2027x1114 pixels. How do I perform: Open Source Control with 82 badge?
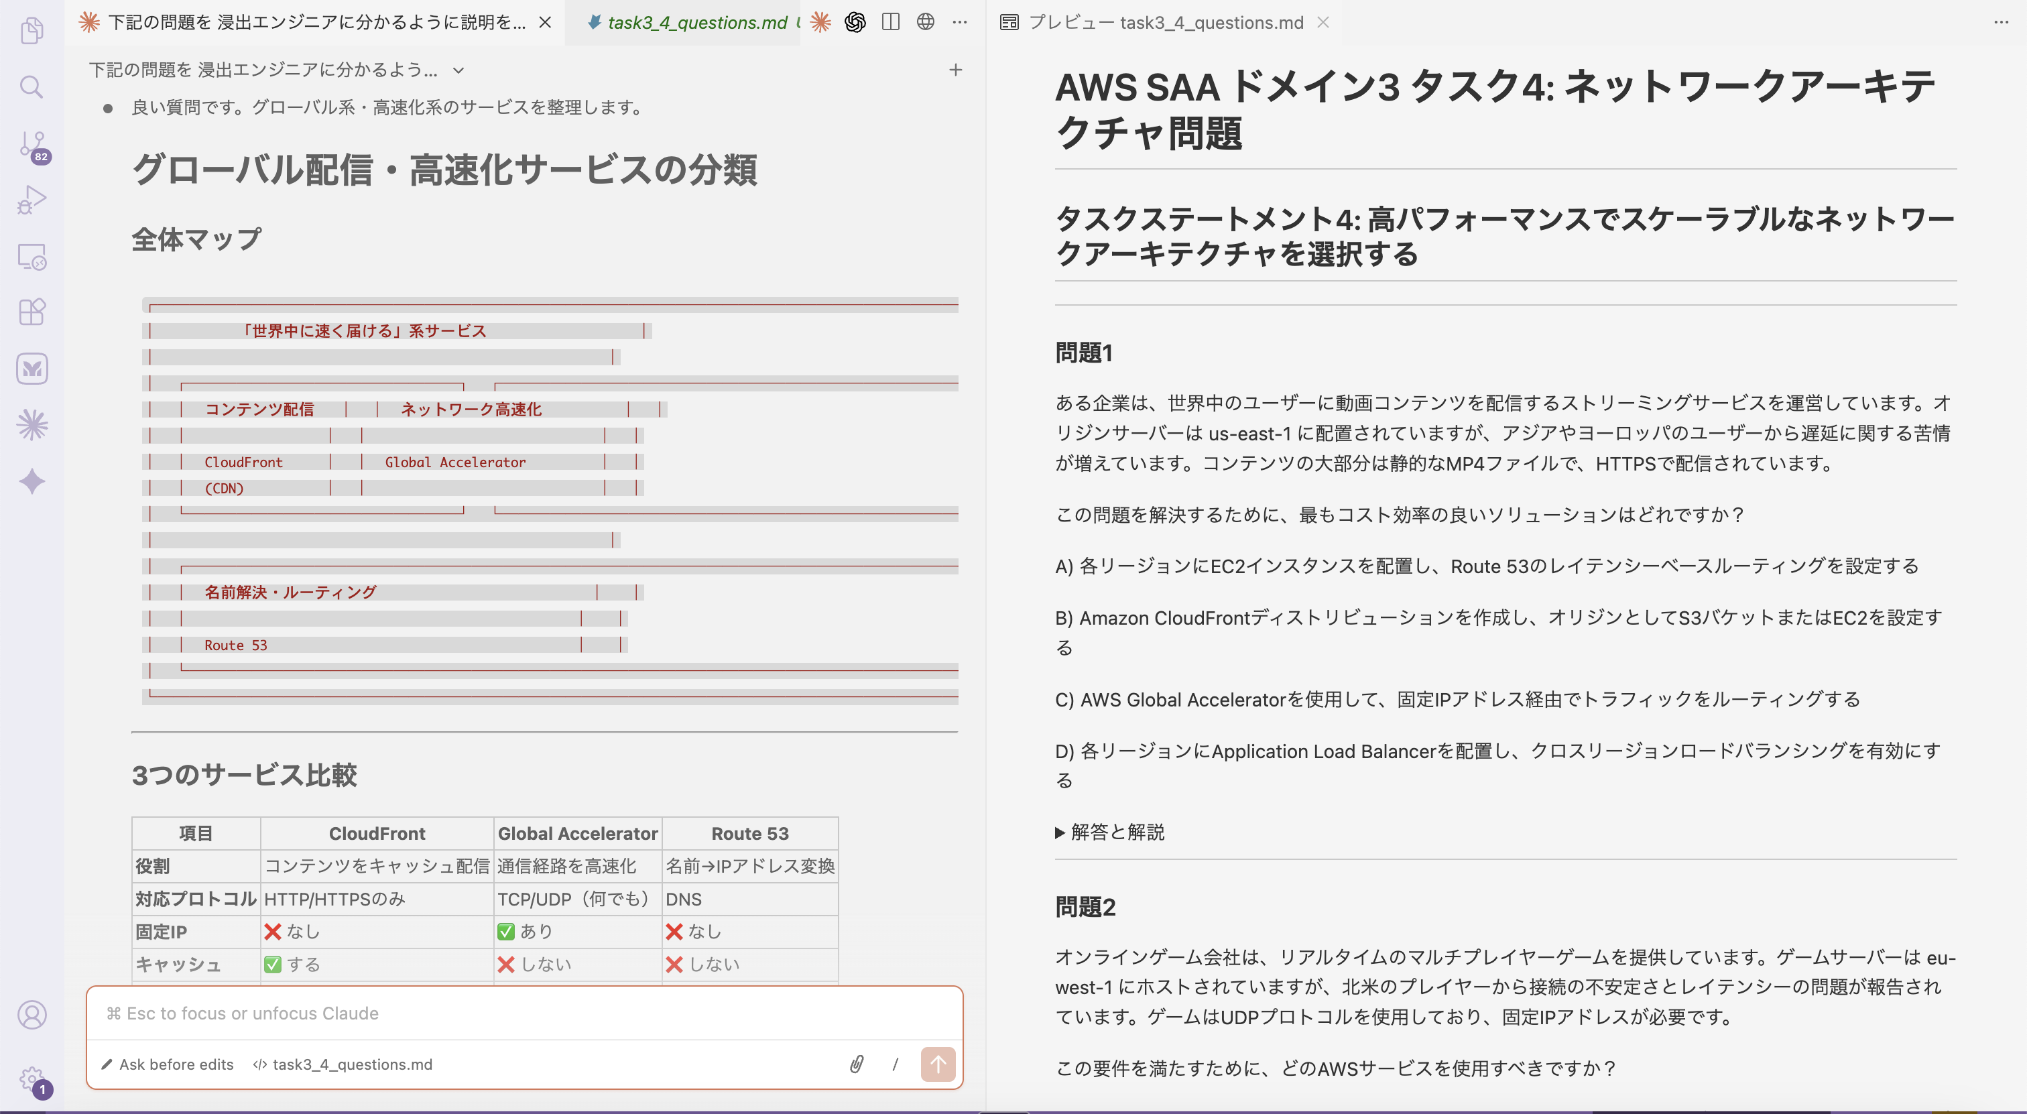(32, 145)
